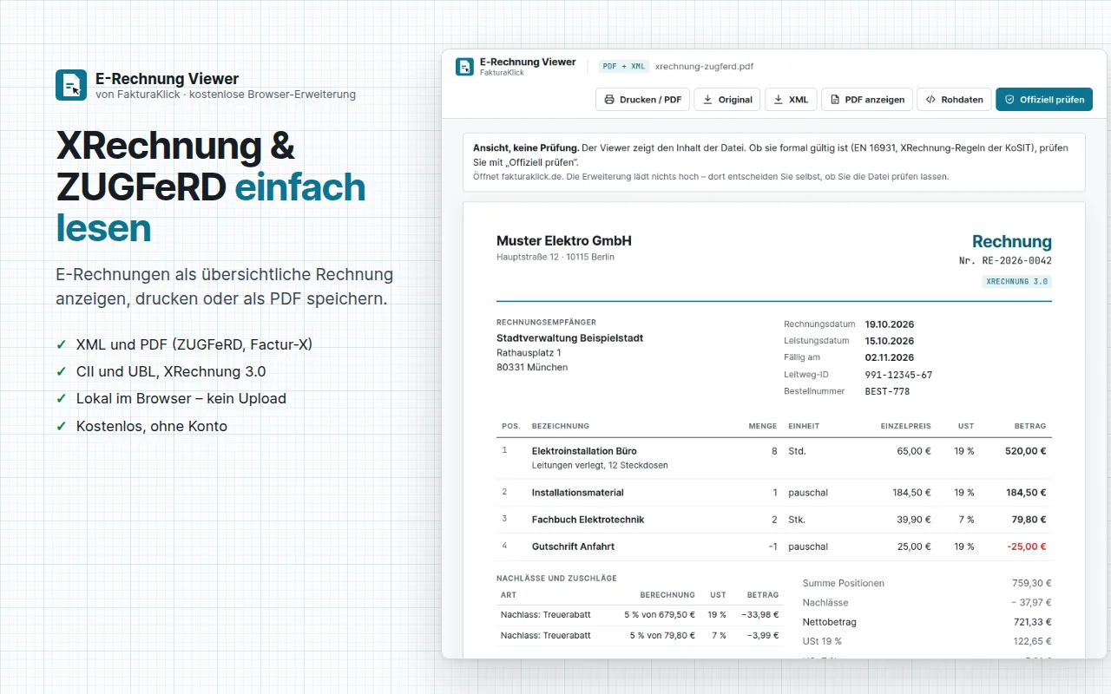This screenshot has width=1111, height=694.
Task: Click the amount 520,00 €
Action: [x=1025, y=451]
